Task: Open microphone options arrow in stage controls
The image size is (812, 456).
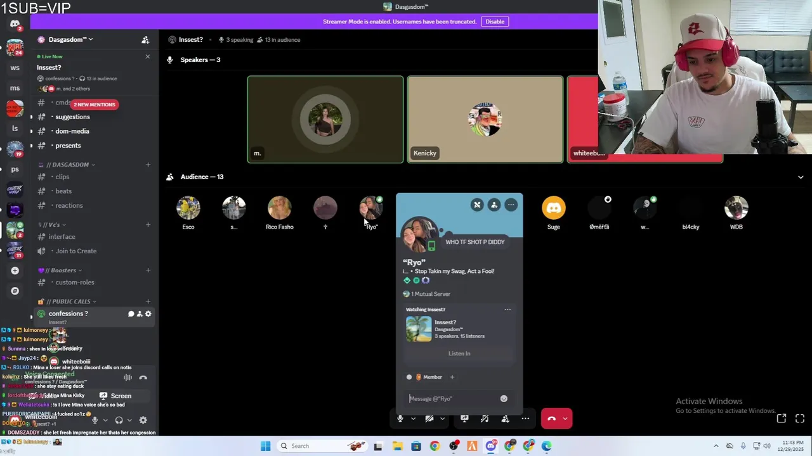Action: pos(413,419)
